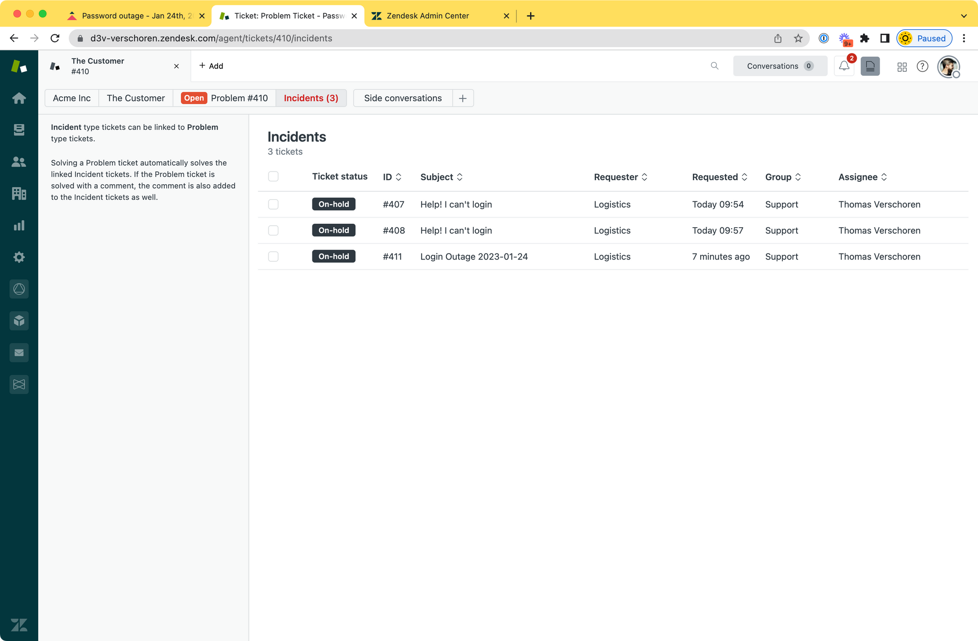The height and width of the screenshot is (641, 978).
Task: Select the checkbox for ticket #411
Action: pyautogui.click(x=273, y=256)
